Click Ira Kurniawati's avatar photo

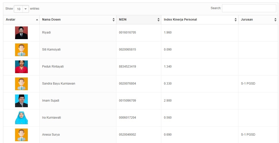(21, 118)
